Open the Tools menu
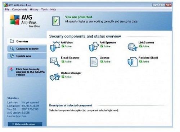The height and width of the screenshot is (132, 180). tap(44, 9)
